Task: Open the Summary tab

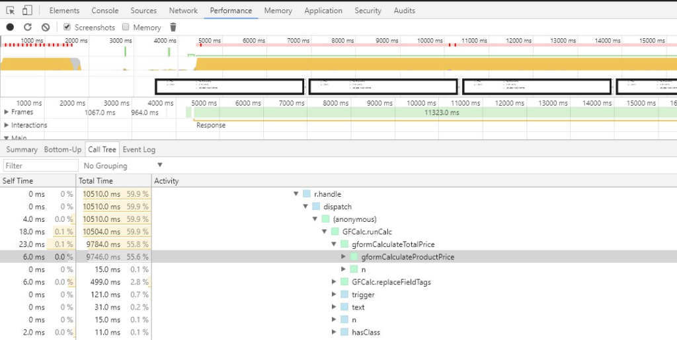Action: [22, 149]
